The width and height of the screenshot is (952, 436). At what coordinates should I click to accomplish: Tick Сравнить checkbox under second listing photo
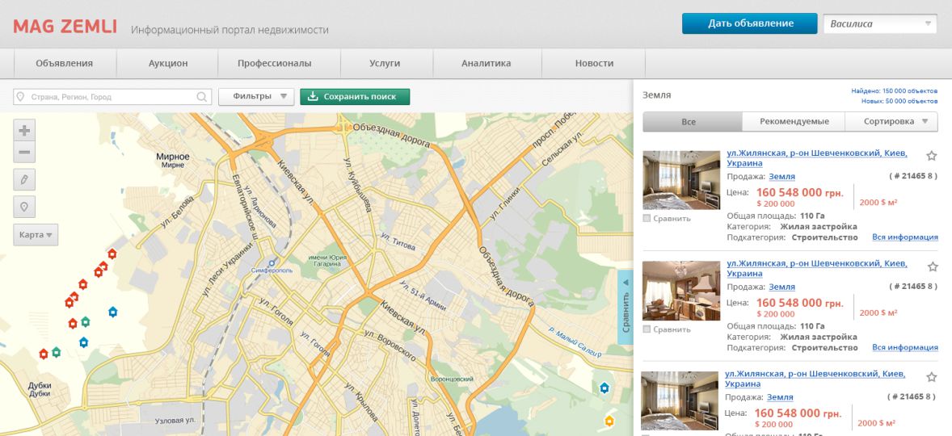click(x=647, y=329)
